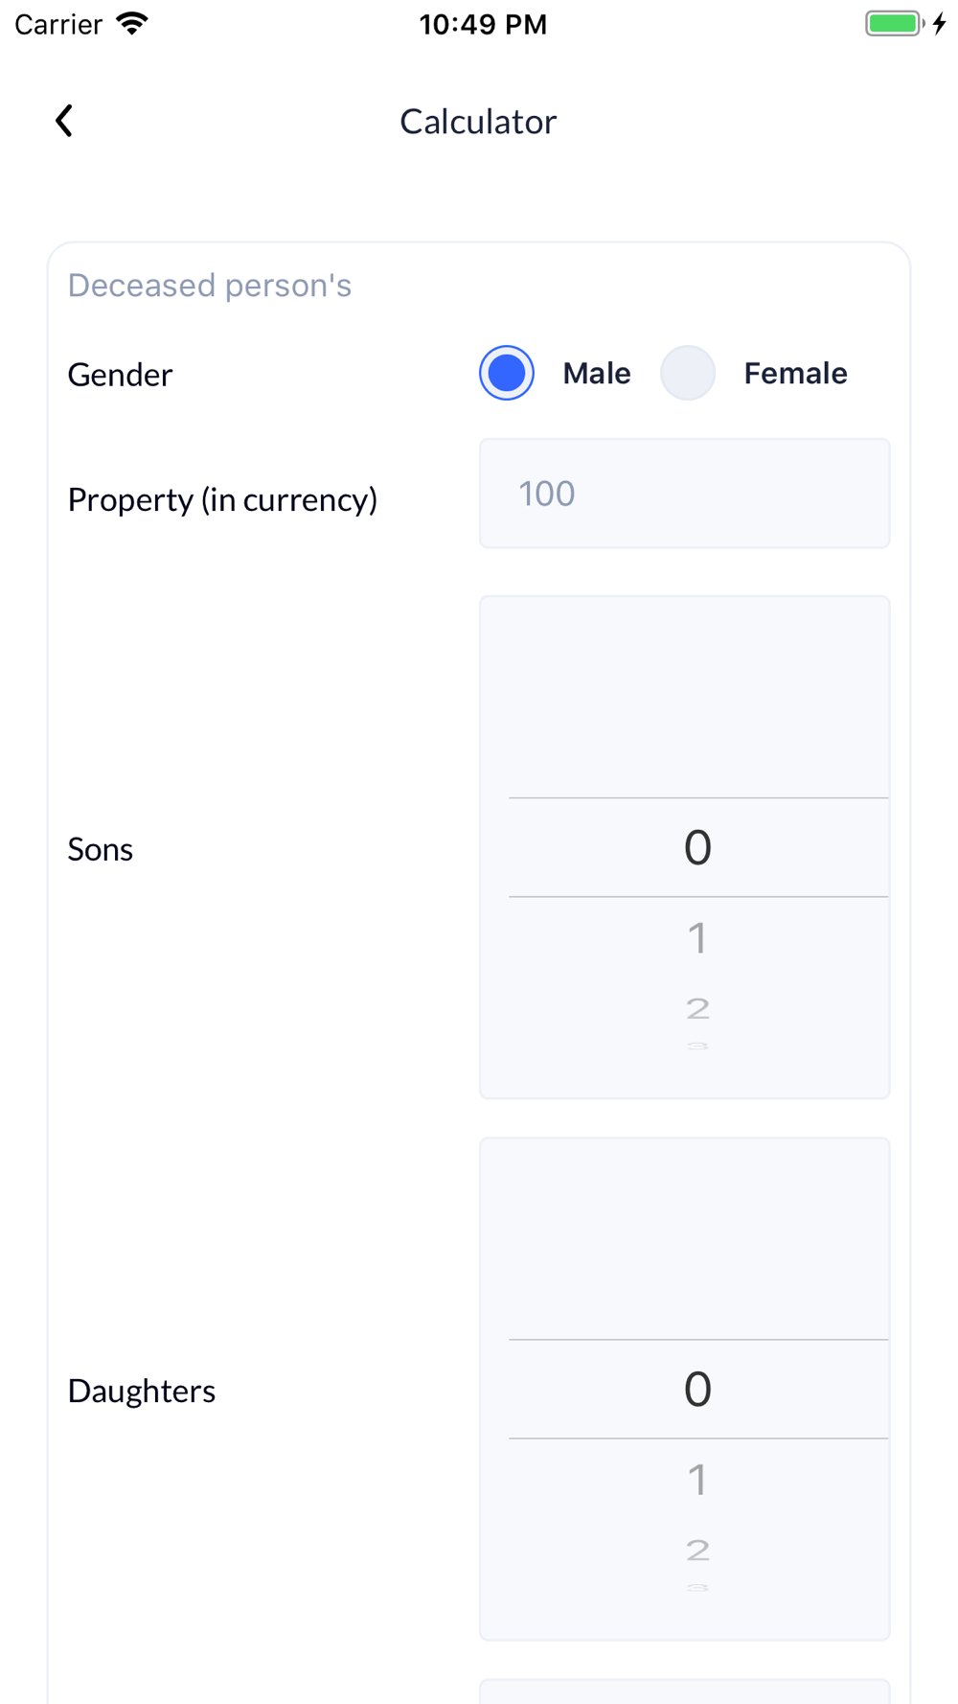
Task: Tap the Sons label
Action: 100,849
